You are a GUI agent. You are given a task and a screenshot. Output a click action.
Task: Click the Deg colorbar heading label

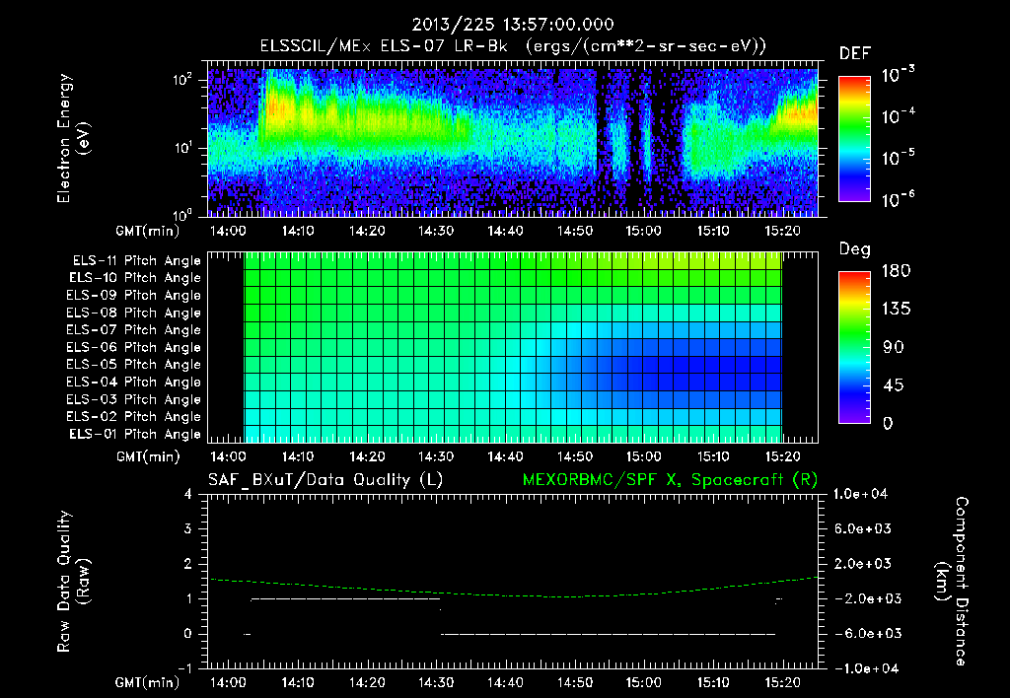point(855,249)
